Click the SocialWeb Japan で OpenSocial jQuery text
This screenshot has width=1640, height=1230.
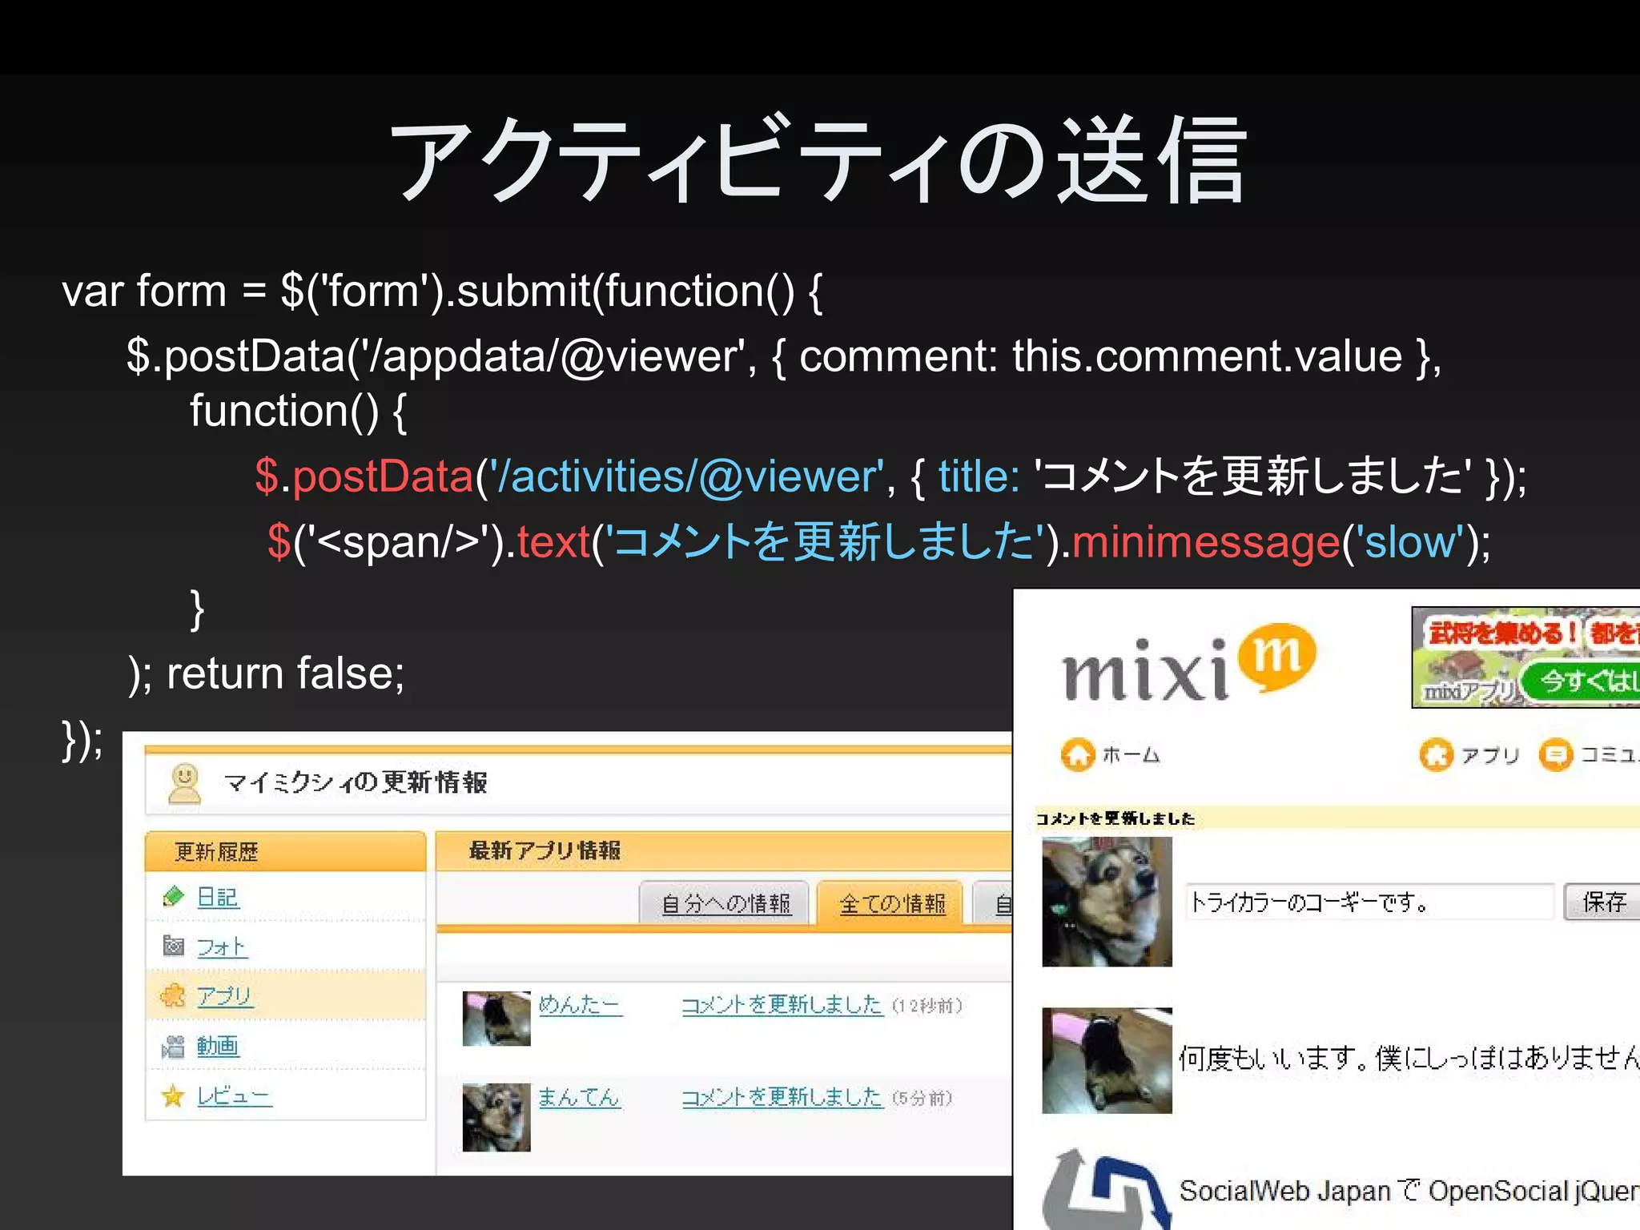[1409, 1191]
